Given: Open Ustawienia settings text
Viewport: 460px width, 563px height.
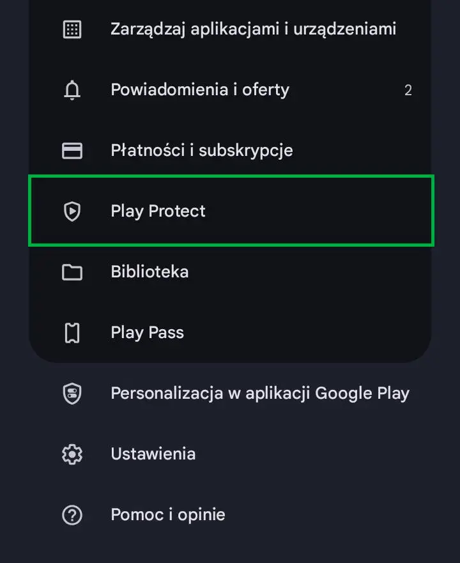Looking at the screenshot, I should [153, 454].
